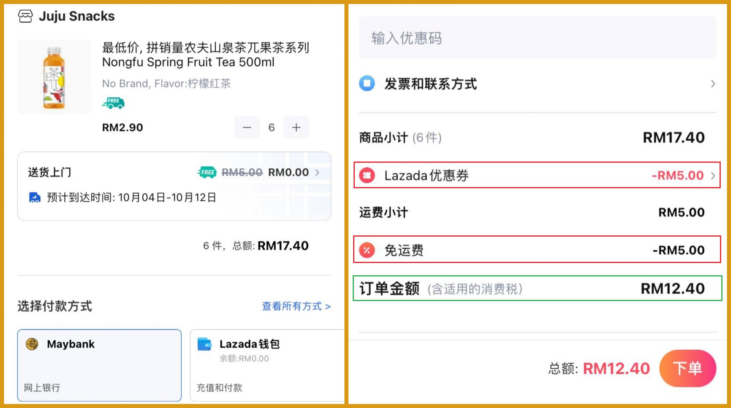The image size is (731, 408).
Task: Expand the 送货上门 delivery options chevron
Action: 317,173
